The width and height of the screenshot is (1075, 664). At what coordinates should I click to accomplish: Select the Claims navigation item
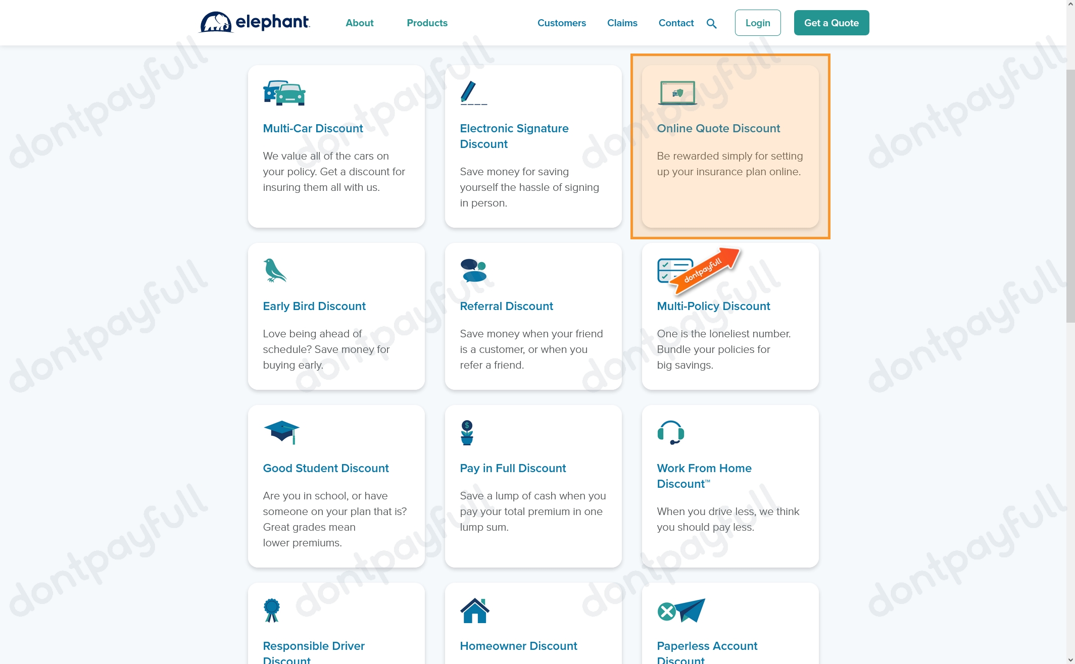click(x=622, y=23)
